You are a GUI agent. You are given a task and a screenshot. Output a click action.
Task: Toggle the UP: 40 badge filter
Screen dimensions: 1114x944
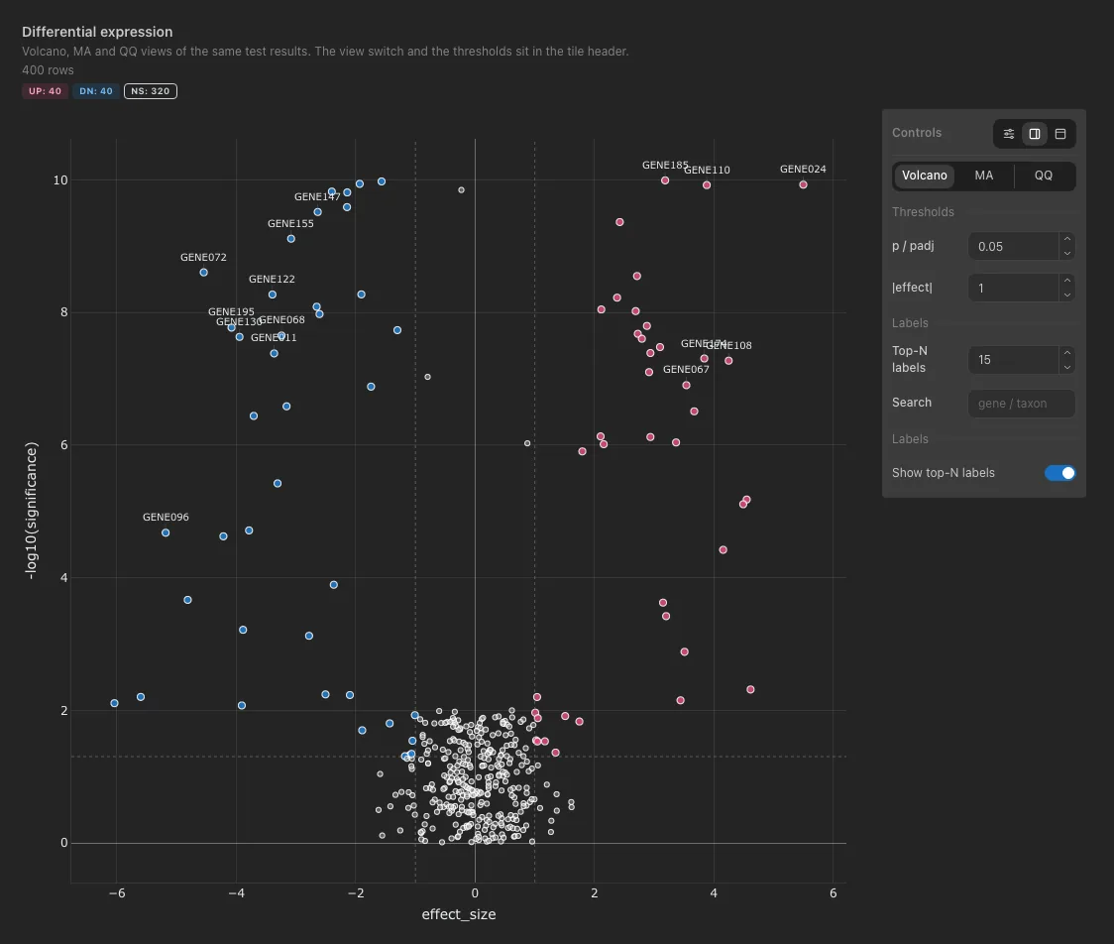45,91
